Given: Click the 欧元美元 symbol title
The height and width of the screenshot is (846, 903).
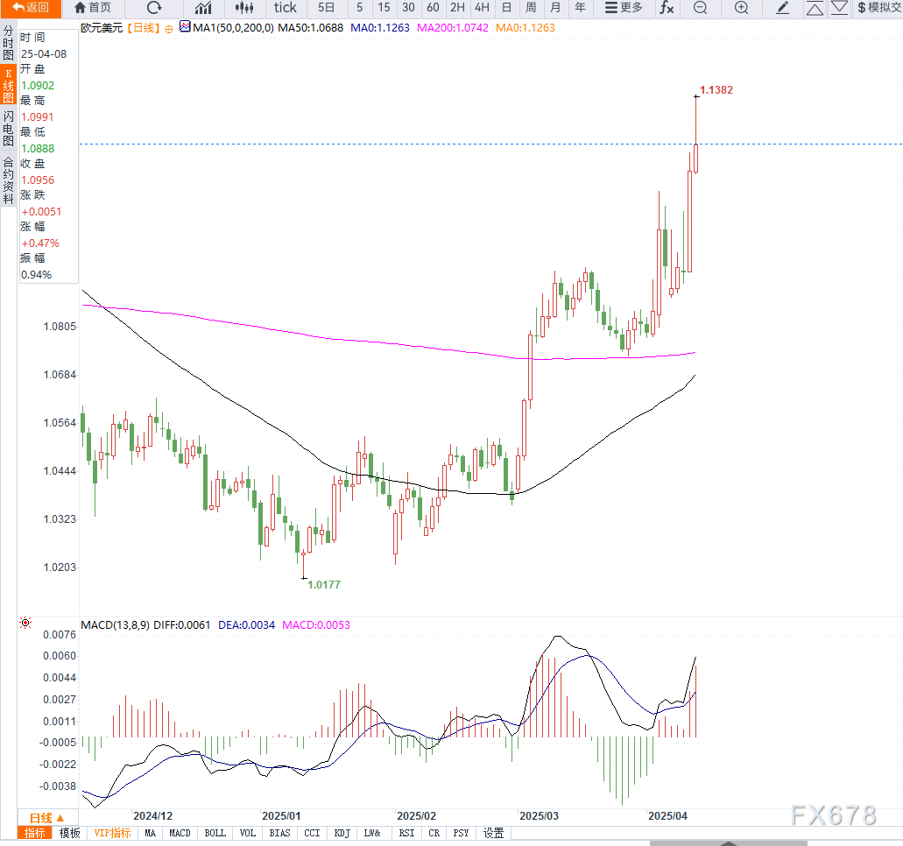Looking at the screenshot, I should point(102,28).
